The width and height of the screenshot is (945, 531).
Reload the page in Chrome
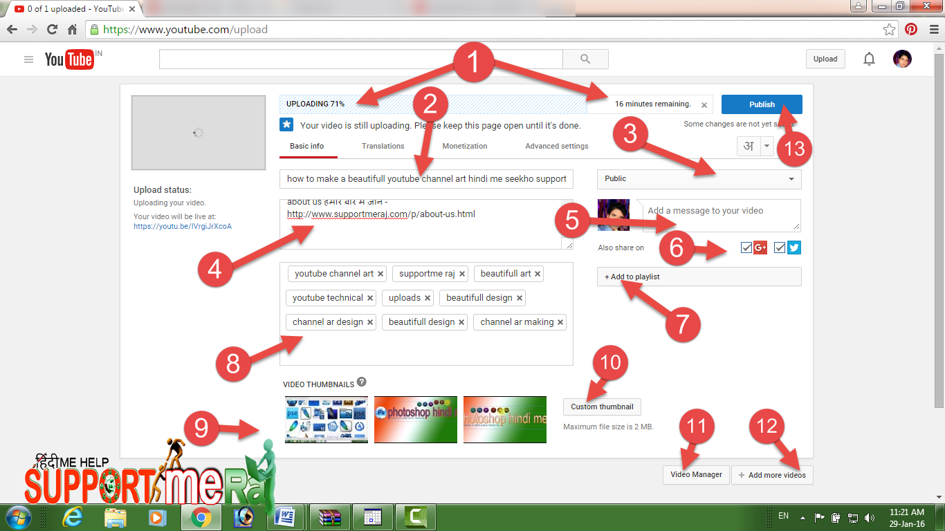point(52,30)
